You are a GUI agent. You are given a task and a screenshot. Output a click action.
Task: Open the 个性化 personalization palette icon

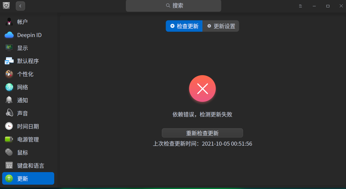click(9, 74)
